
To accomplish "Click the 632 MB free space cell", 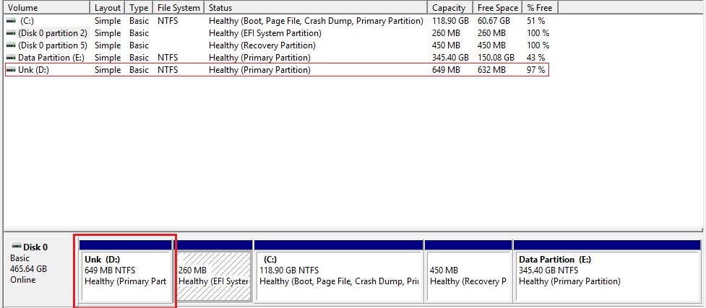I will (491, 70).
